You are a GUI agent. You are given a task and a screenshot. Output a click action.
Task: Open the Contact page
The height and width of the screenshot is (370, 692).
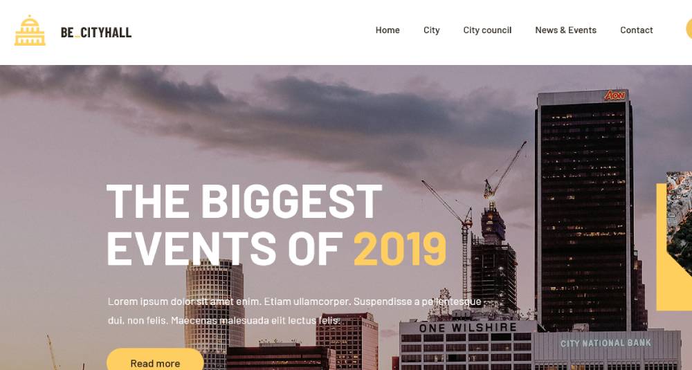[636, 30]
